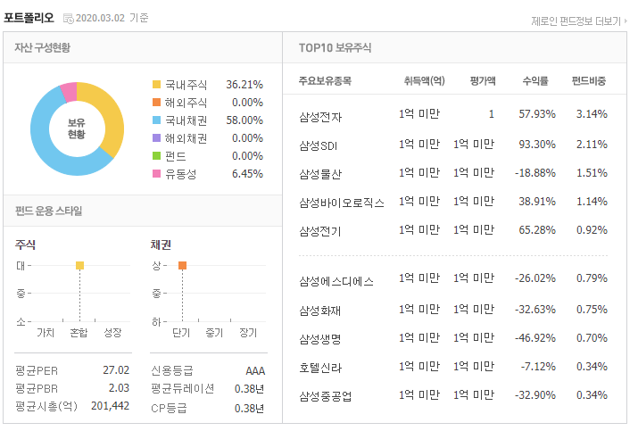Click the 수익률 column header
The image size is (638, 431).
coord(535,80)
